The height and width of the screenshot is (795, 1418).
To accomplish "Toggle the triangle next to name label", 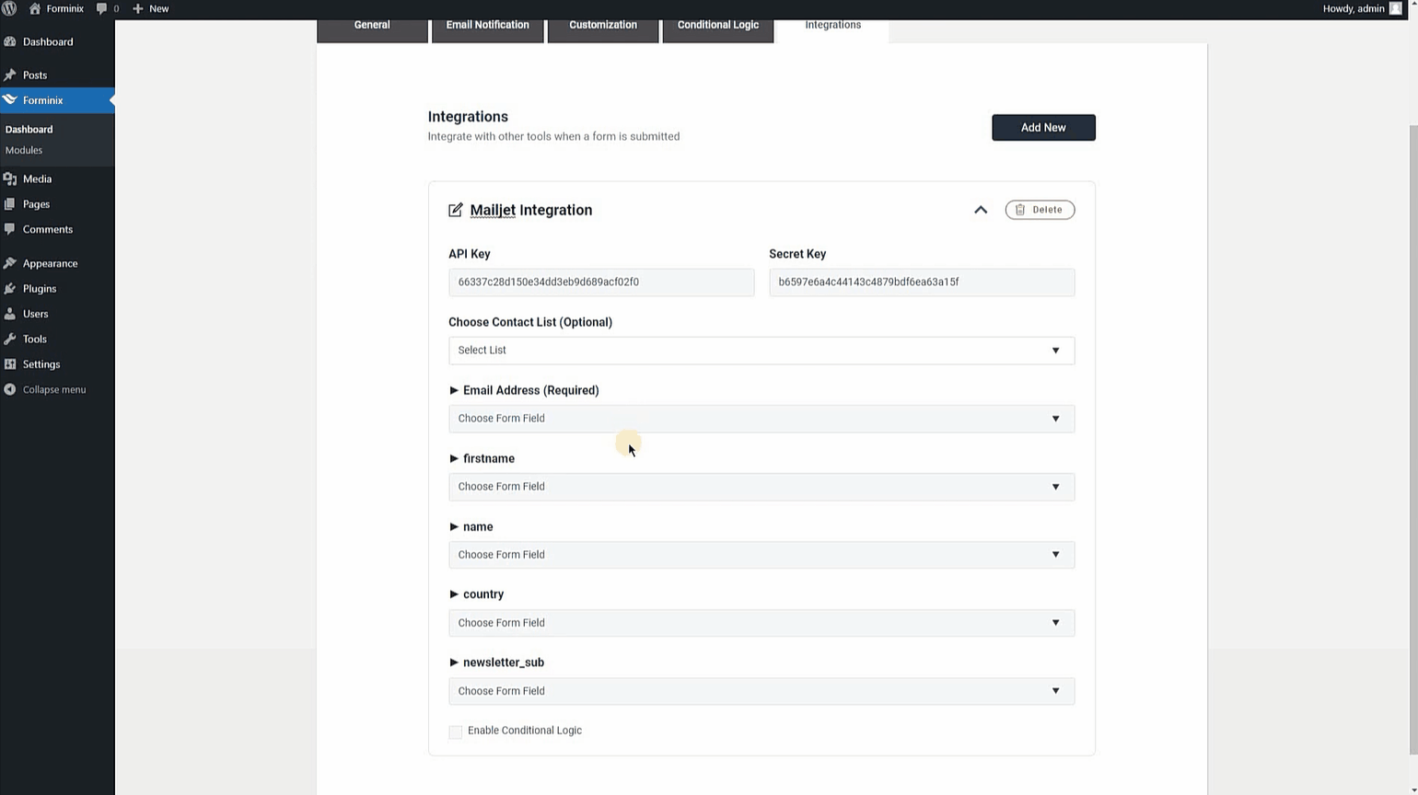I will coord(454,526).
